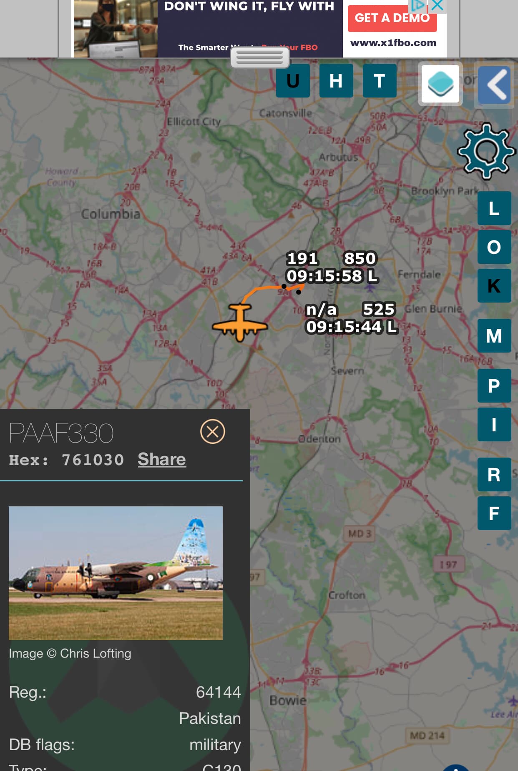The width and height of the screenshot is (518, 771).
Task: Click the F sidebar button
Action: pyautogui.click(x=494, y=513)
